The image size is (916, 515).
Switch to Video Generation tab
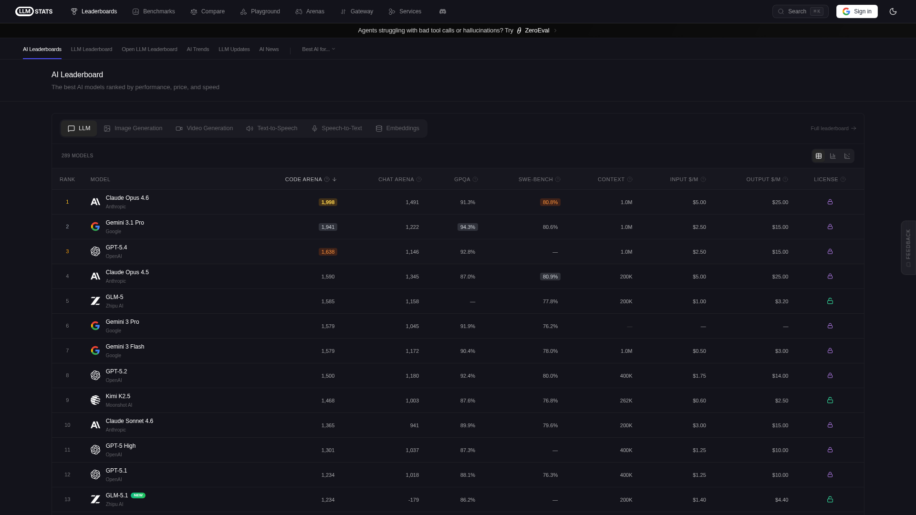click(204, 128)
